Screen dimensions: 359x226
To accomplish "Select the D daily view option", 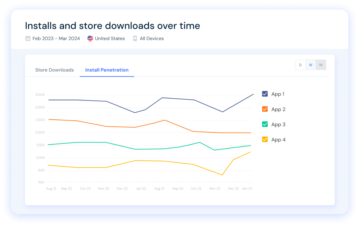I will click(300, 65).
